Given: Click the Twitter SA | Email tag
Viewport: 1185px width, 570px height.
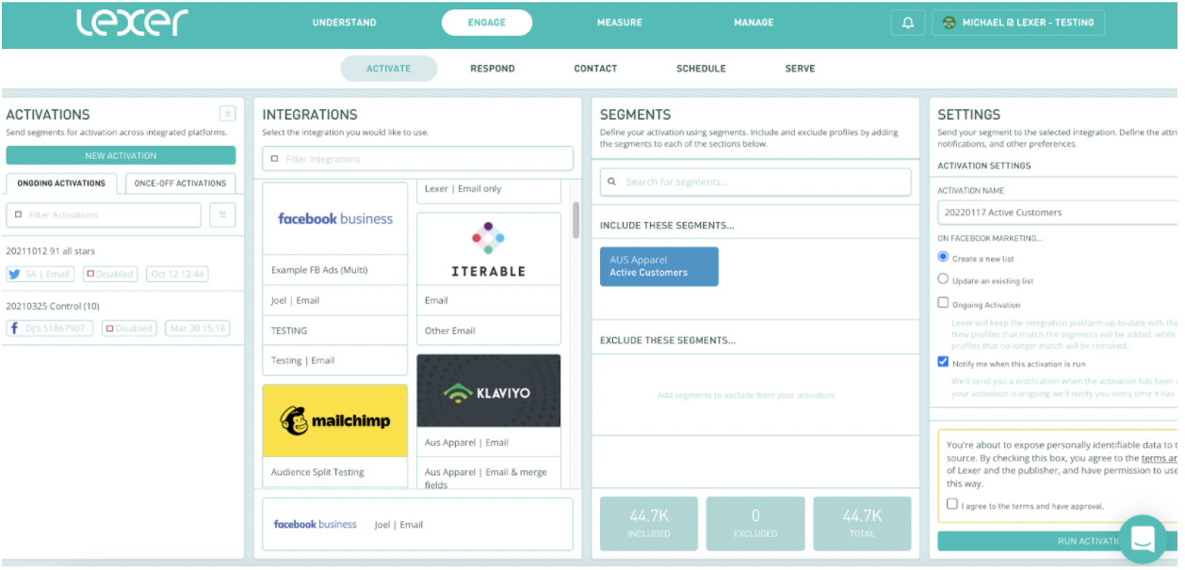Looking at the screenshot, I should click(x=41, y=274).
